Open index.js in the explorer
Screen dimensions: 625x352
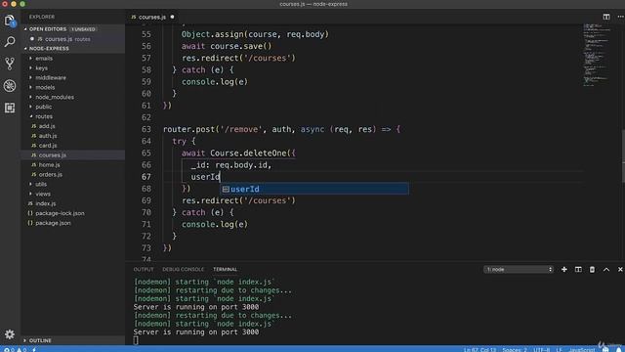[46, 203]
